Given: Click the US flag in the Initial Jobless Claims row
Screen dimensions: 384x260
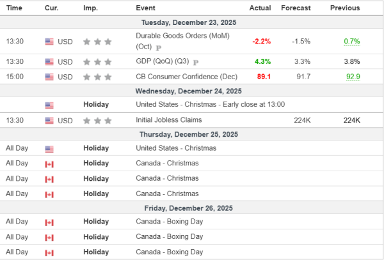Looking at the screenshot, I should point(49,120).
